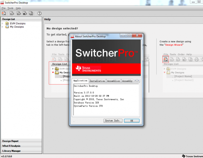
Task: Click Design Wizard icon in help illustration
Action: tap(165, 59)
